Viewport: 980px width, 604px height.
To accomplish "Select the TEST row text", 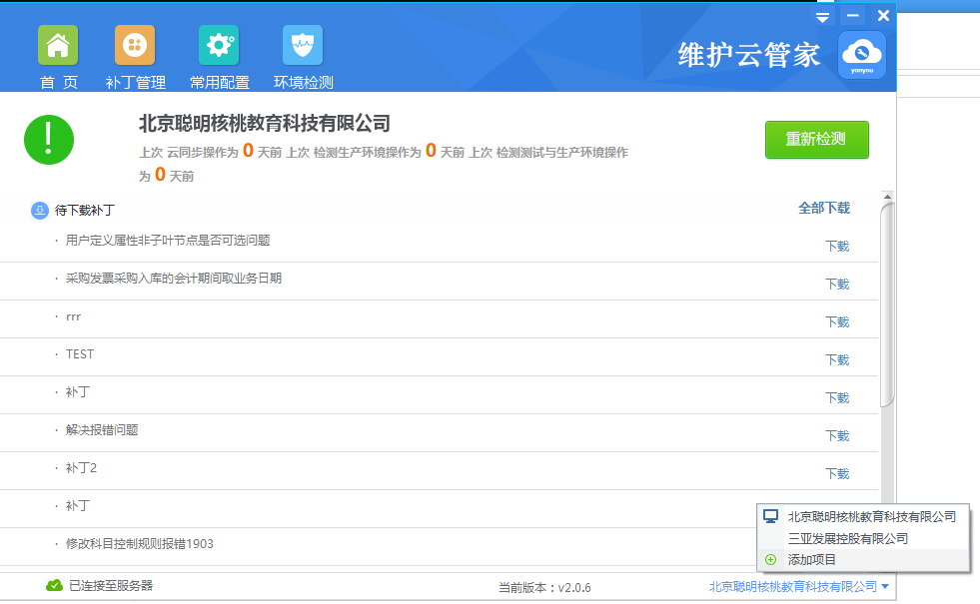I will [79, 354].
